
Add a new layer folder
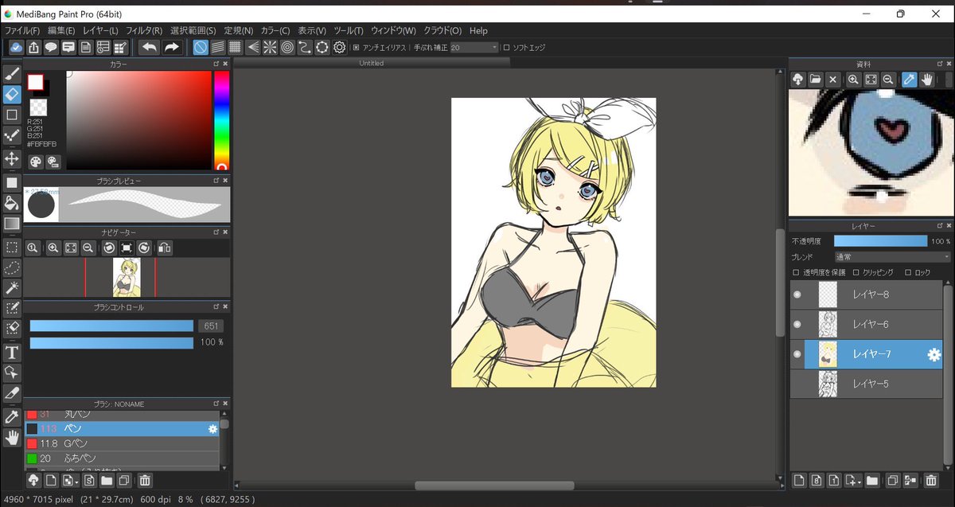point(872,480)
